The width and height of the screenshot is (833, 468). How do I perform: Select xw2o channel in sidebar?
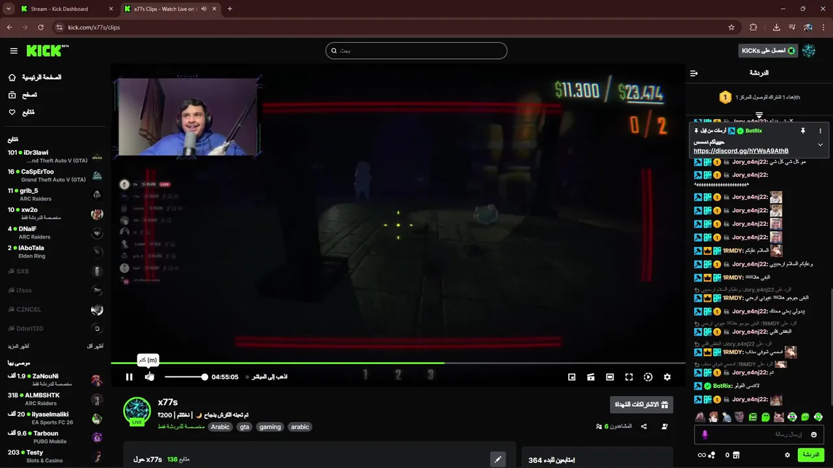[55, 214]
